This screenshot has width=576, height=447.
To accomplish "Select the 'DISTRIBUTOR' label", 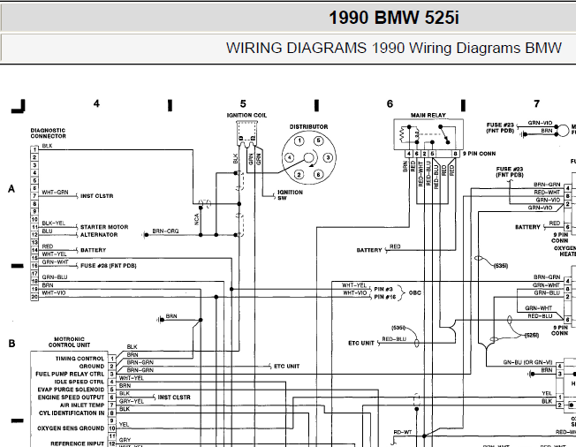I will (308, 126).
